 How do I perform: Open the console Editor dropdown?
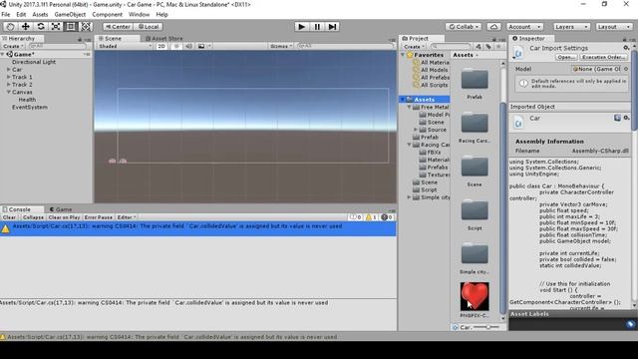point(127,217)
